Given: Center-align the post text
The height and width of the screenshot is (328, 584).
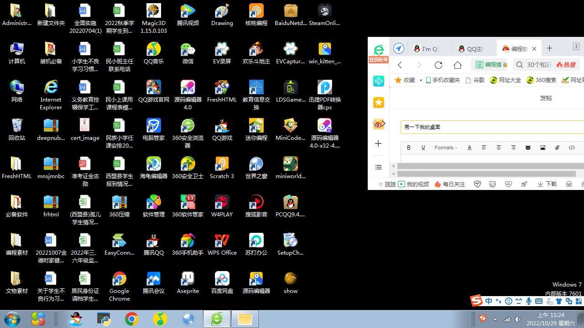Looking at the screenshot, I should tap(499, 148).
